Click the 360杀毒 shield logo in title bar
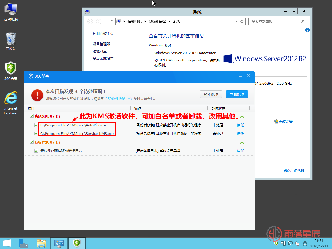The height and width of the screenshot is (249, 332). coord(31,76)
